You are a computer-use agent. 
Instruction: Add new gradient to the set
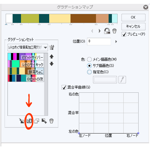pos(44,121)
